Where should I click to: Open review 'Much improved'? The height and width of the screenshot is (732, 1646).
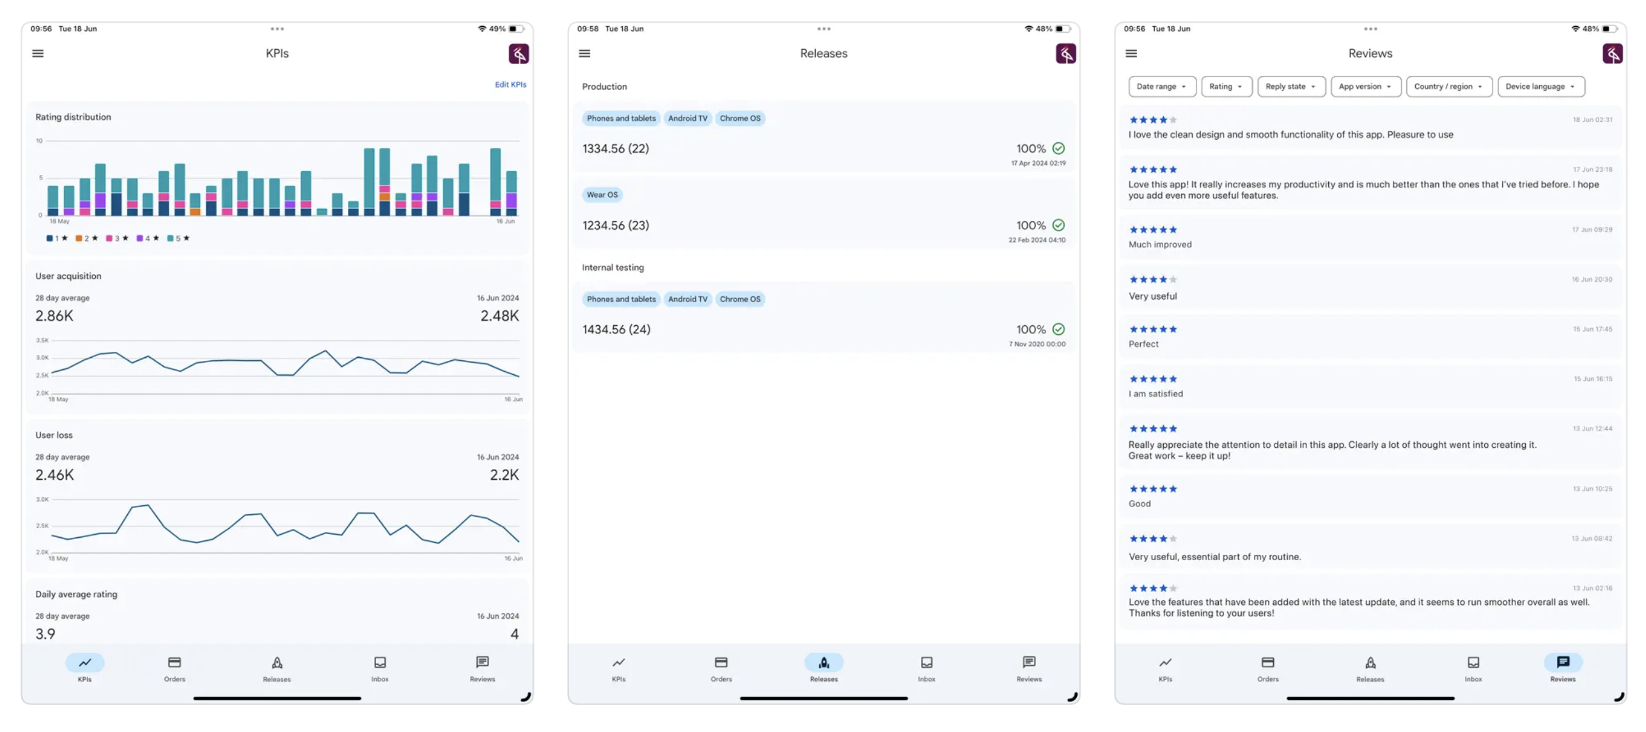1370,237
